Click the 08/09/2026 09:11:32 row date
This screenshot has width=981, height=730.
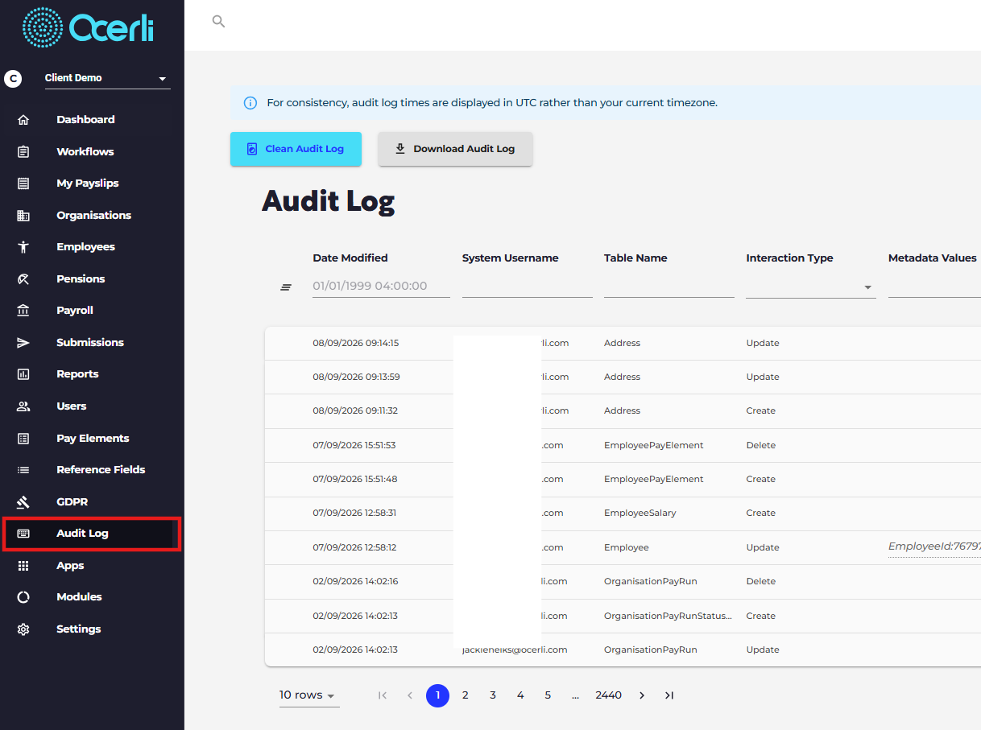pos(355,410)
